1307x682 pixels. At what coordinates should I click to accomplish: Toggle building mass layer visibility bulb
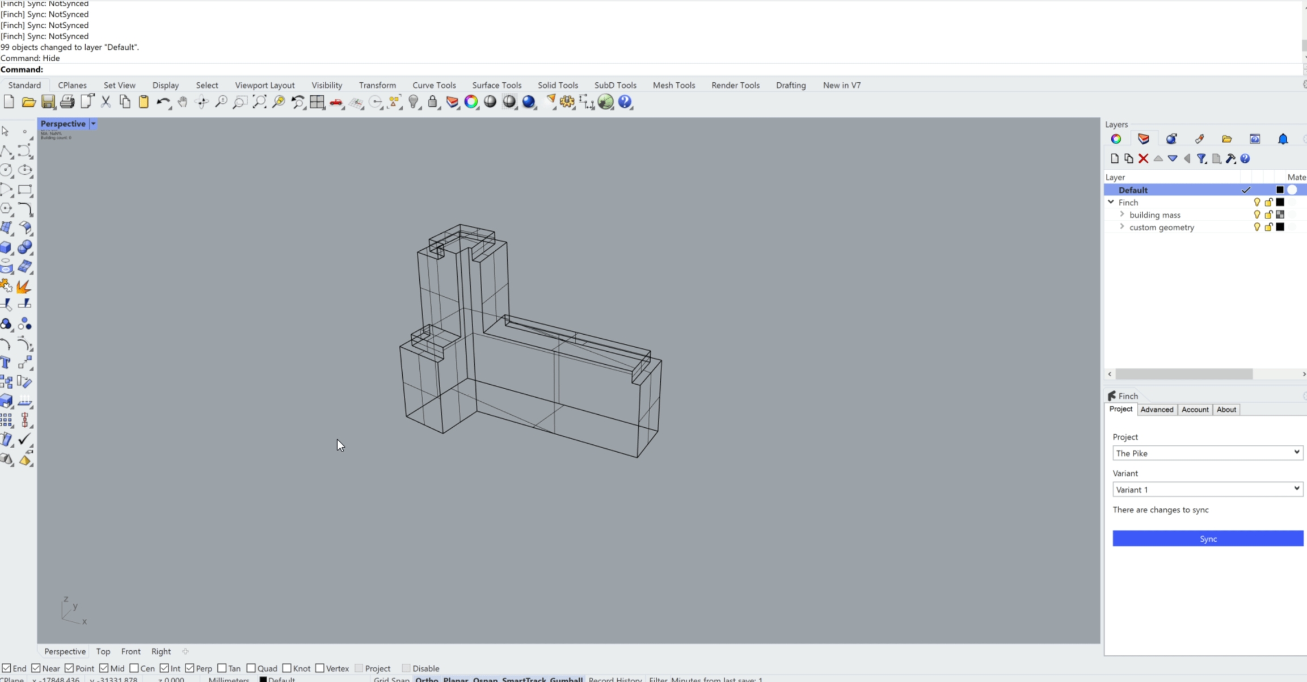1257,215
